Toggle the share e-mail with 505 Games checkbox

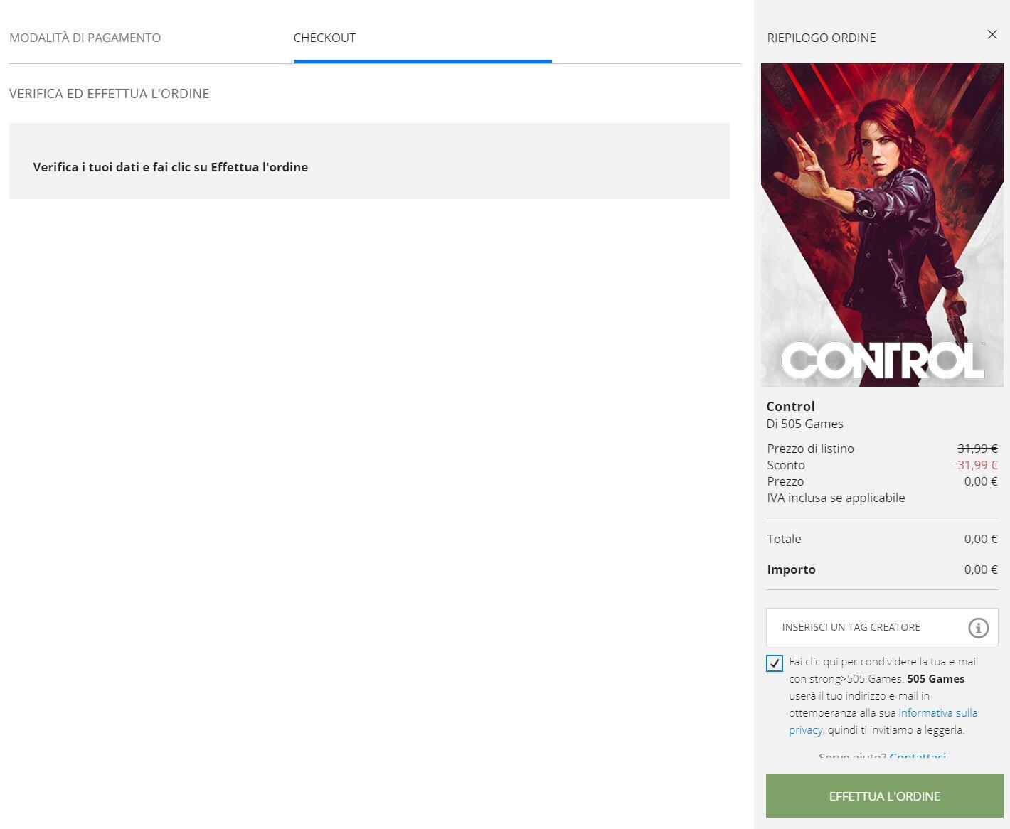coord(775,663)
